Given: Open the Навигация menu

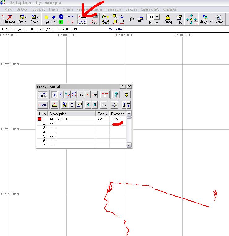Looking at the screenshot, I should [x=114, y=9].
